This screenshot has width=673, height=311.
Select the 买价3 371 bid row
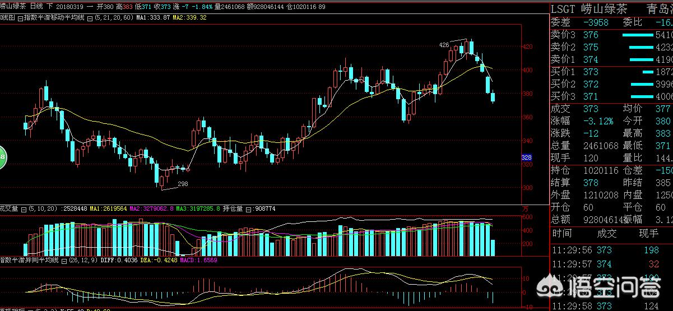coord(611,96)
